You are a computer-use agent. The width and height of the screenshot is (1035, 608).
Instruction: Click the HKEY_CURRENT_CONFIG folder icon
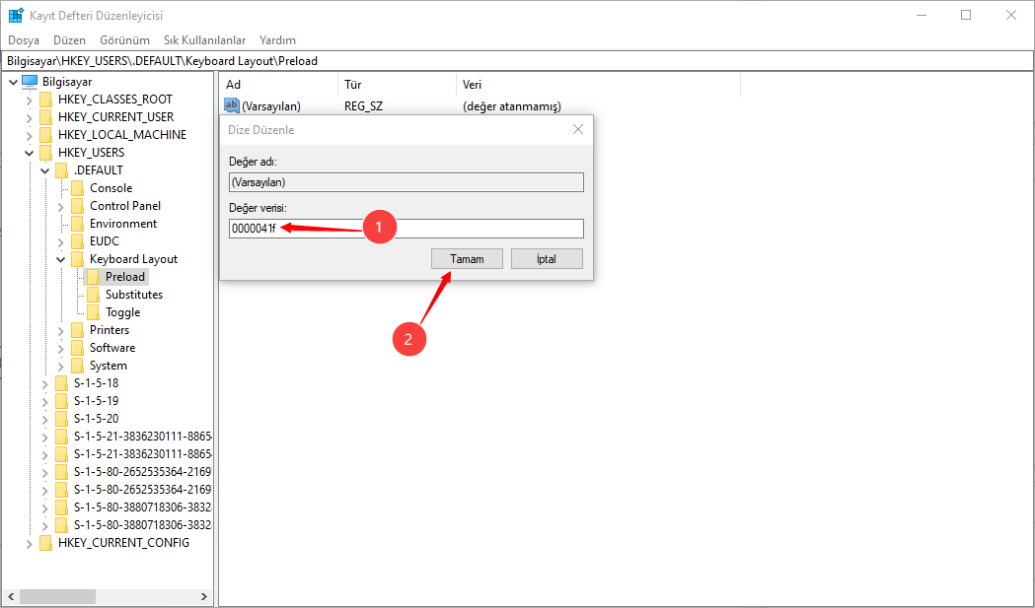pyautogui.click(x=45, y=543)
